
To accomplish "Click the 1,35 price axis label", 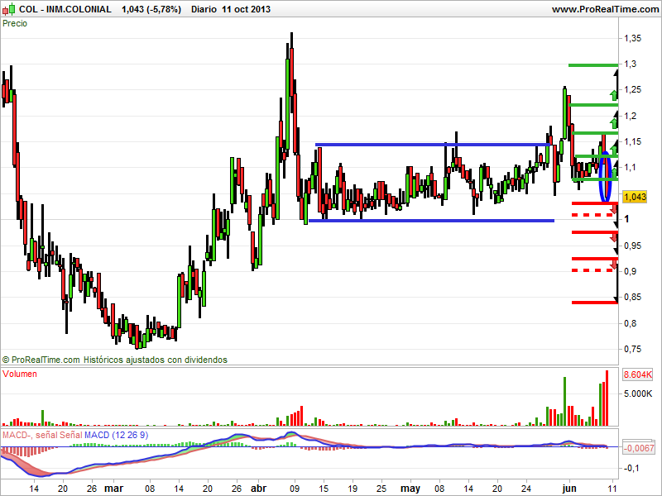I will point(632,38).
